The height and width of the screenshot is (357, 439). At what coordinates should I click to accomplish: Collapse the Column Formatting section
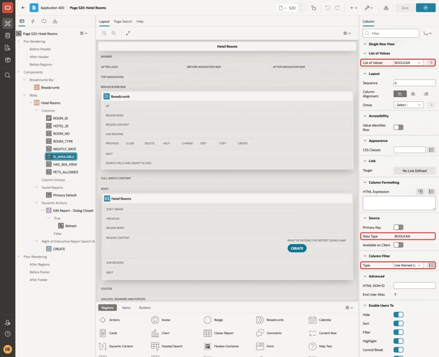coord(365,182)
